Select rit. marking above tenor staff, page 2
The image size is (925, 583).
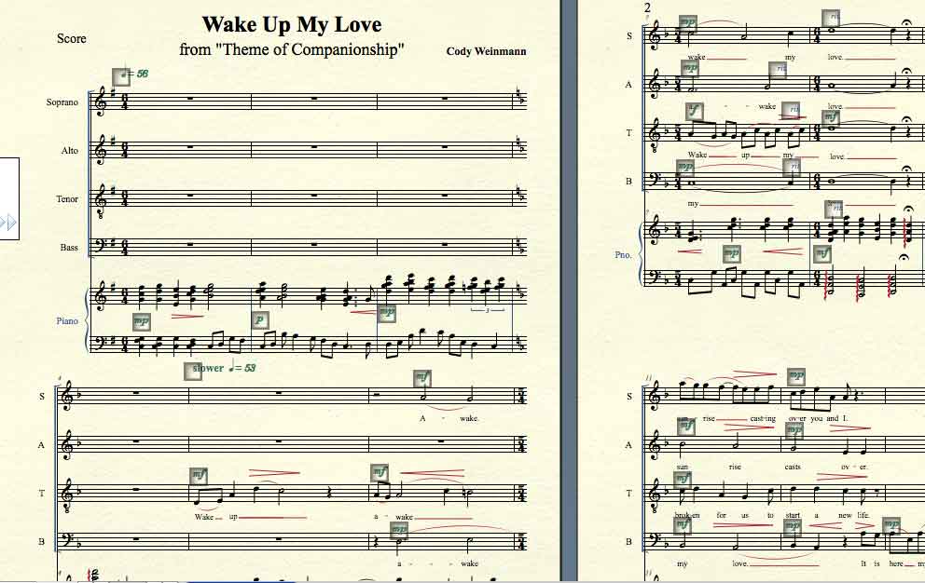coord(791,110)
